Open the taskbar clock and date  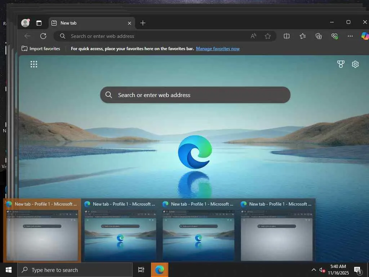pos(338,270)
